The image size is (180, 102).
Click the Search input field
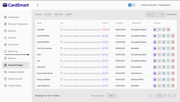(x=155, y=14)
